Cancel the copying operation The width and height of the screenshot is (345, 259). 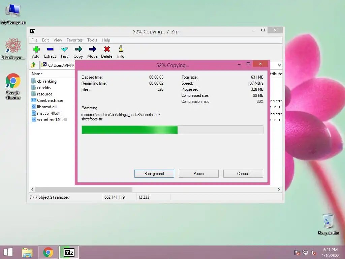(x=243, y=174)
